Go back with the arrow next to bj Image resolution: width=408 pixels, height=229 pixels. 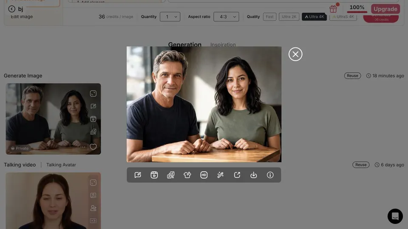click(12, 9)
